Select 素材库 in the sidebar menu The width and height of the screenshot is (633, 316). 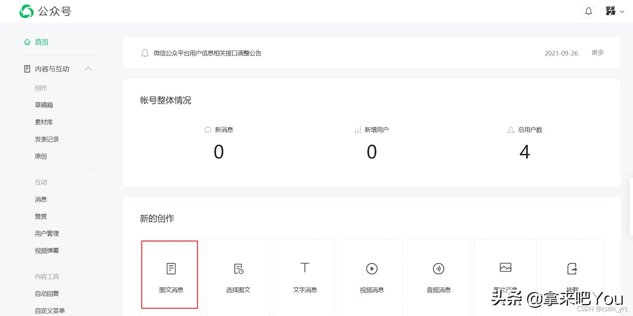[x=44, y=122]
